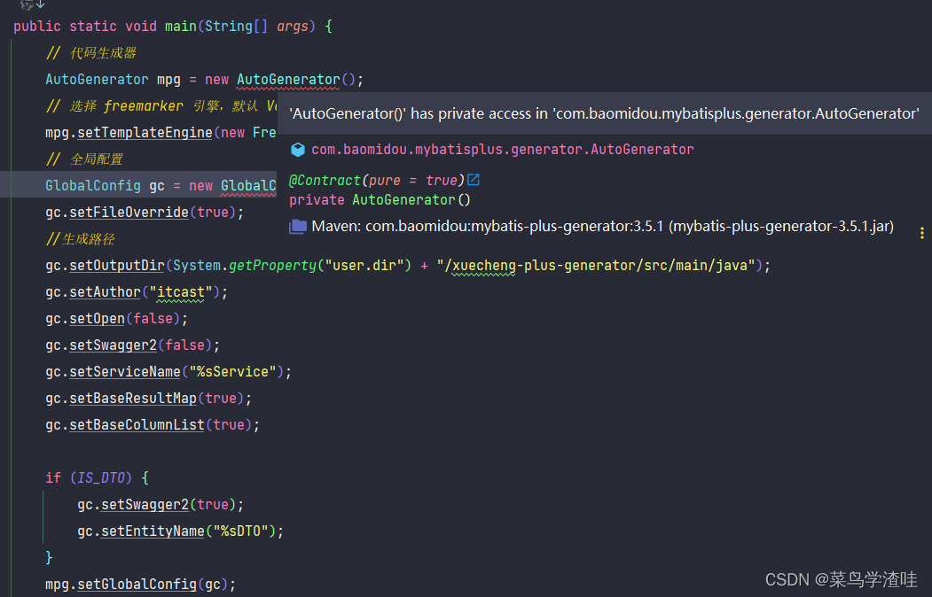Click the run gutter icon at the top left
Viewport: 932px width, 597px height.
point(28,5)
